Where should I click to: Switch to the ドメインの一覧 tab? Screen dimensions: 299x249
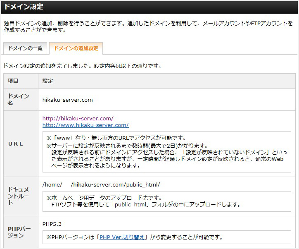click(x=25, y=48)
